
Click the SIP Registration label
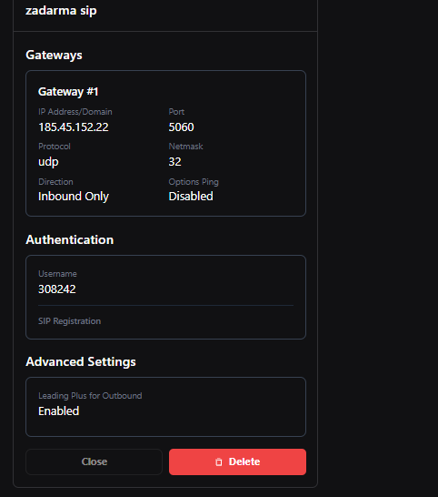(x=69, y=321)
